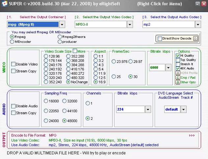
Task: Click the mpg (Mpeg II) container field
Action: click(x=33, y=25)
